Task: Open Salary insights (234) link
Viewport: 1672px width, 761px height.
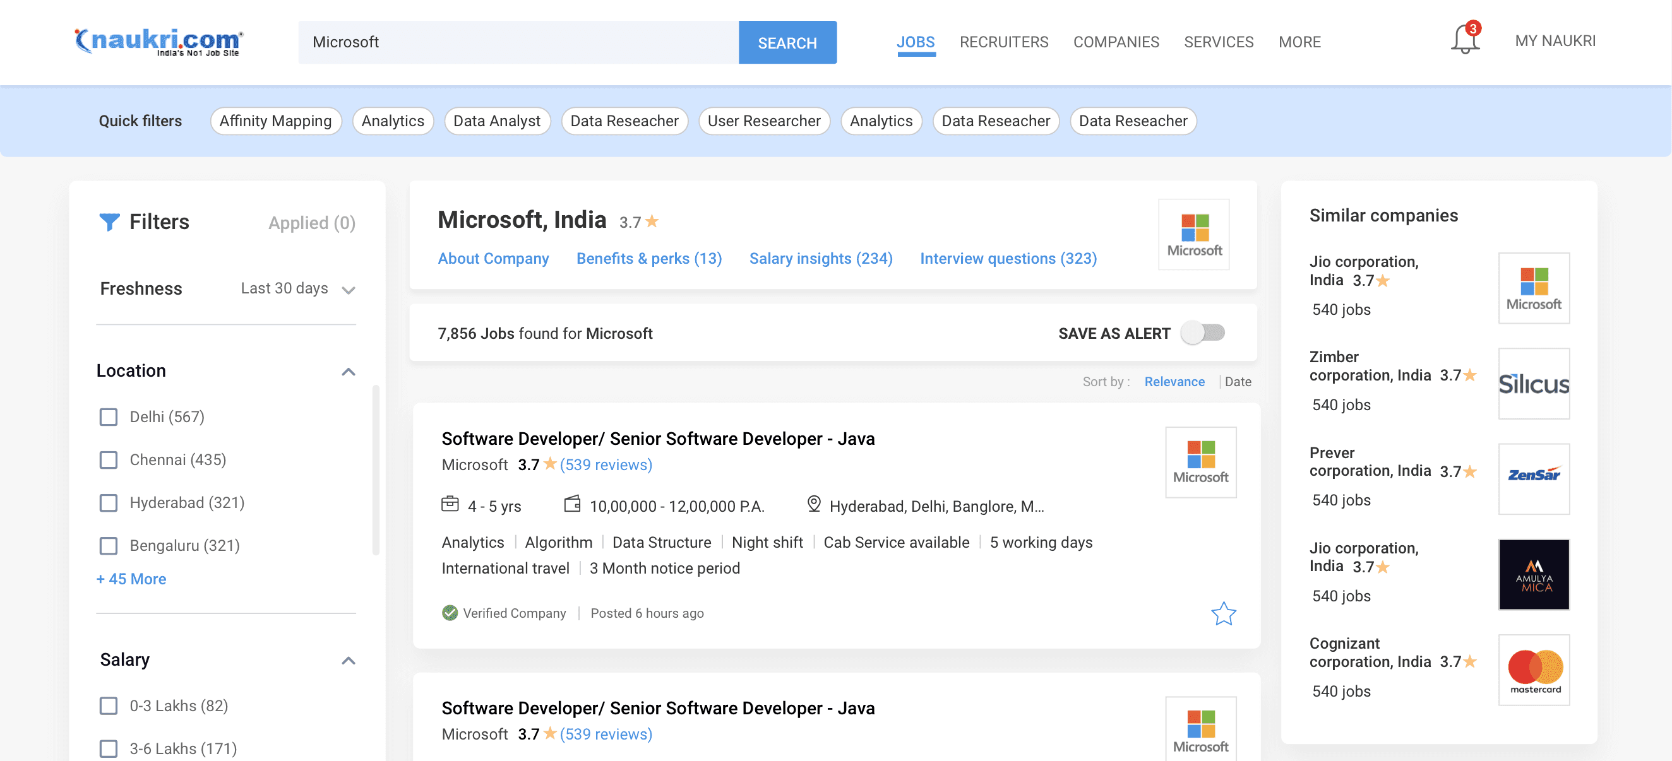Action: click(820, 258)
